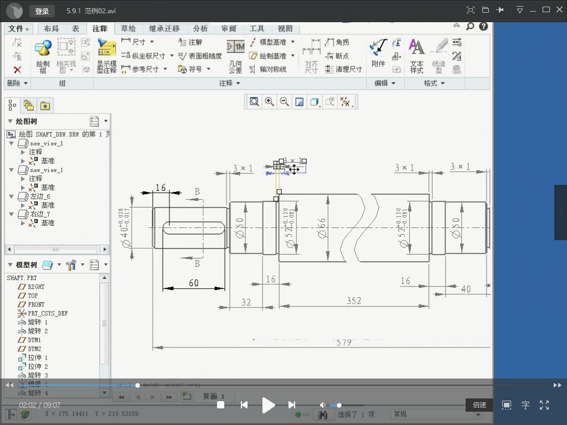This screenshot has width=567, height=425.
Task: Click the video progress bar handle
Action: coord(137,385)
